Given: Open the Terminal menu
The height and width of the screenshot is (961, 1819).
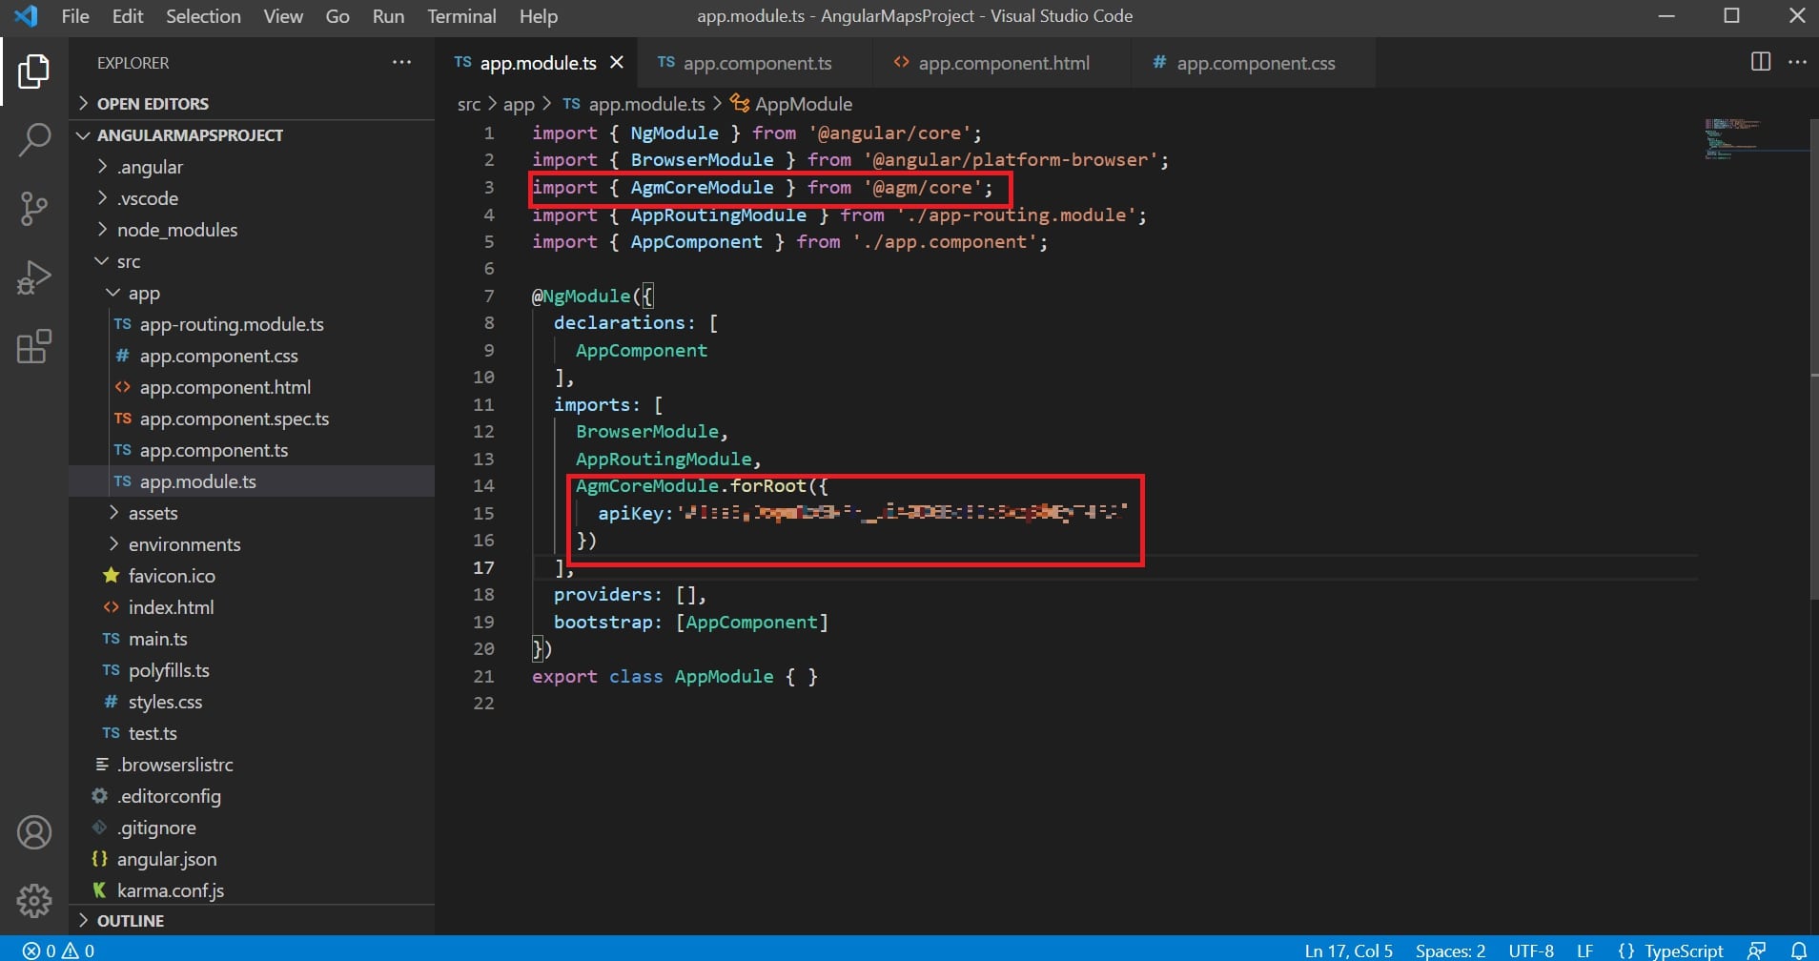Looking at the screenshot, I should 461,16.
